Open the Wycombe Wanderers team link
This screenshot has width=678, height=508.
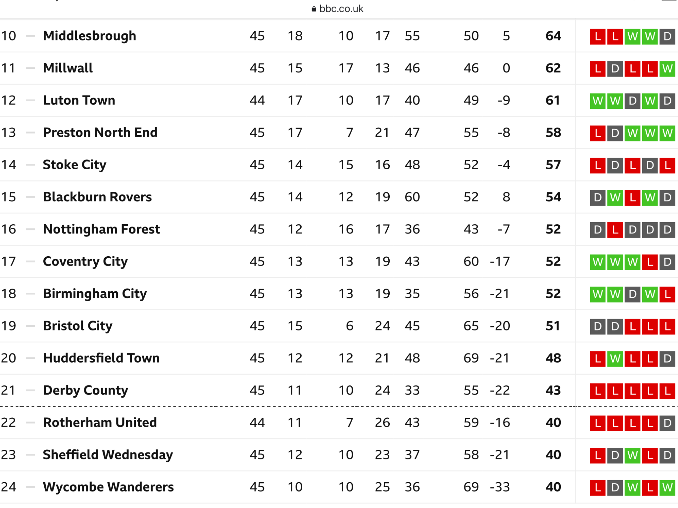click(108, 487)
